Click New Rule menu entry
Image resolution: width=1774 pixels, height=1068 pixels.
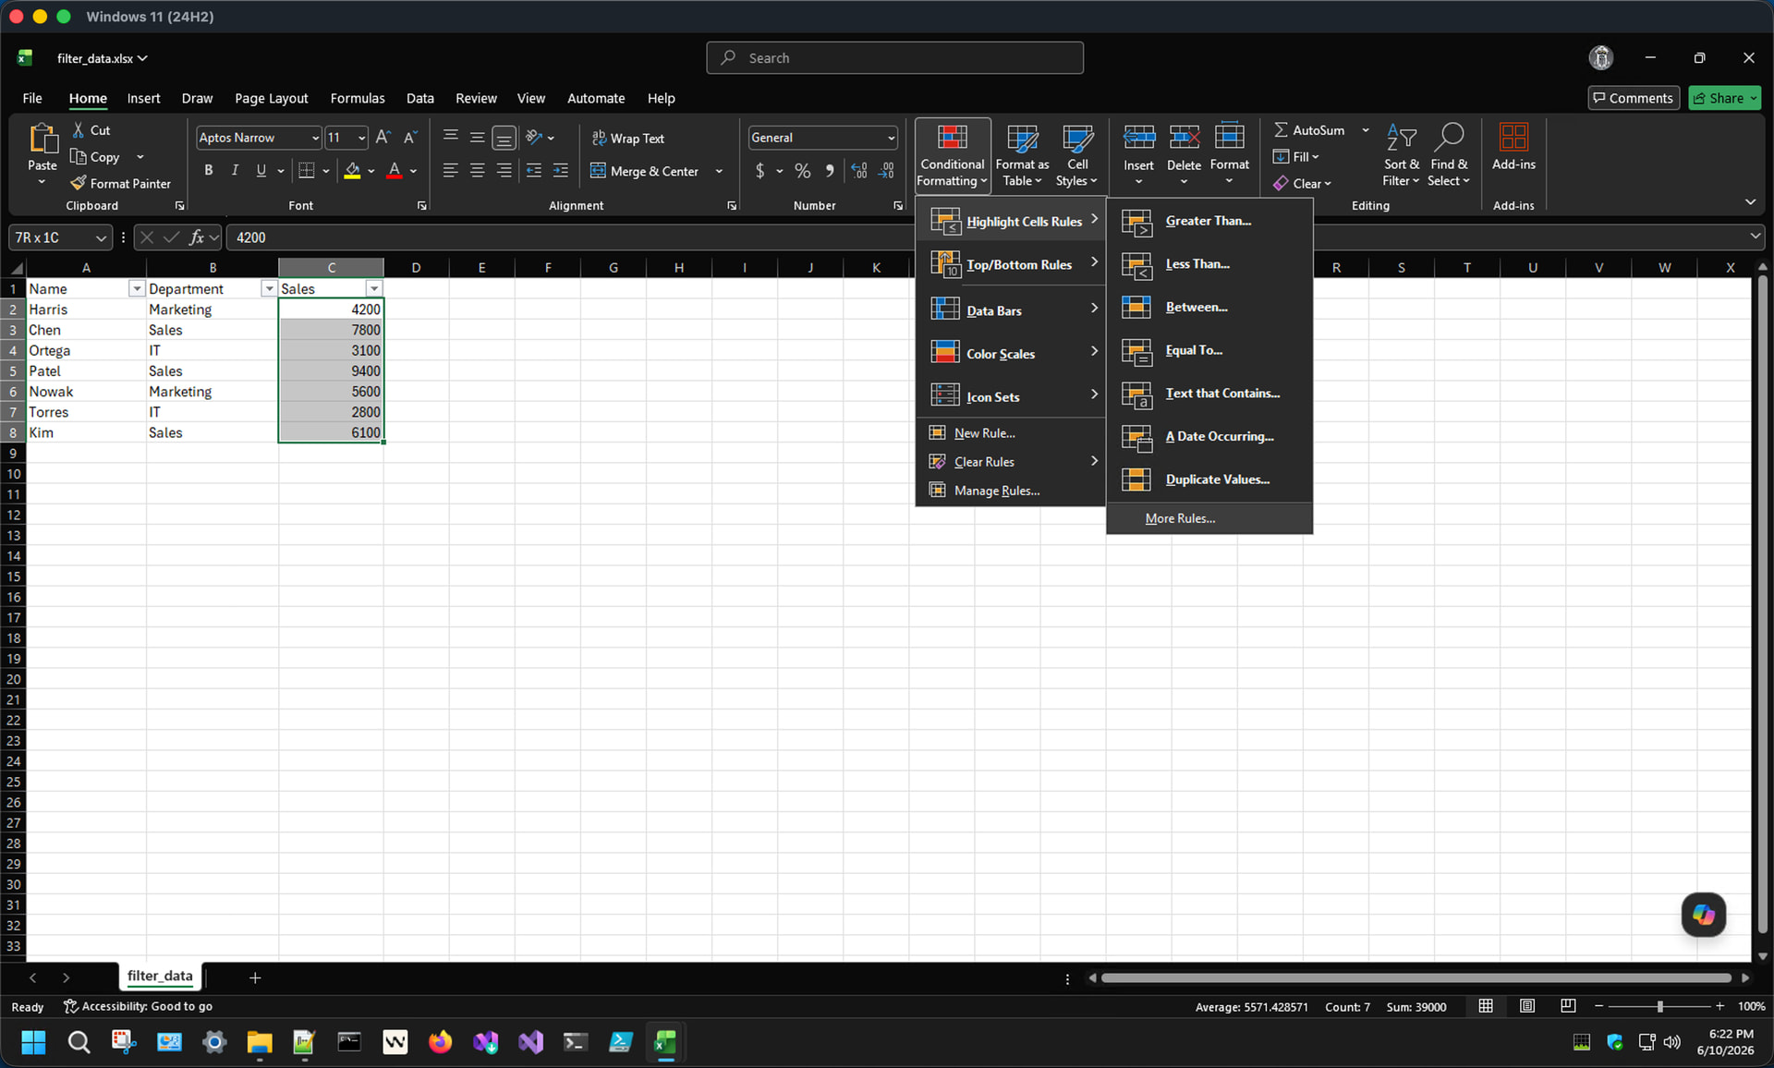pos(1011,433)
